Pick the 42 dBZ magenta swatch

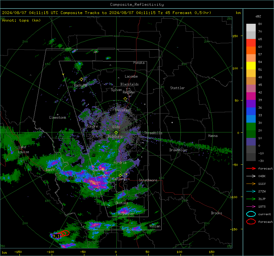click(x=251, y=96)
